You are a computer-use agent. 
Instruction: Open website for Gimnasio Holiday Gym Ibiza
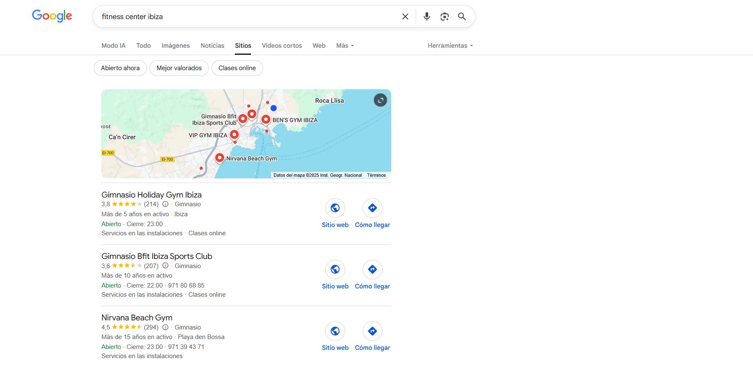coord(335,208)
